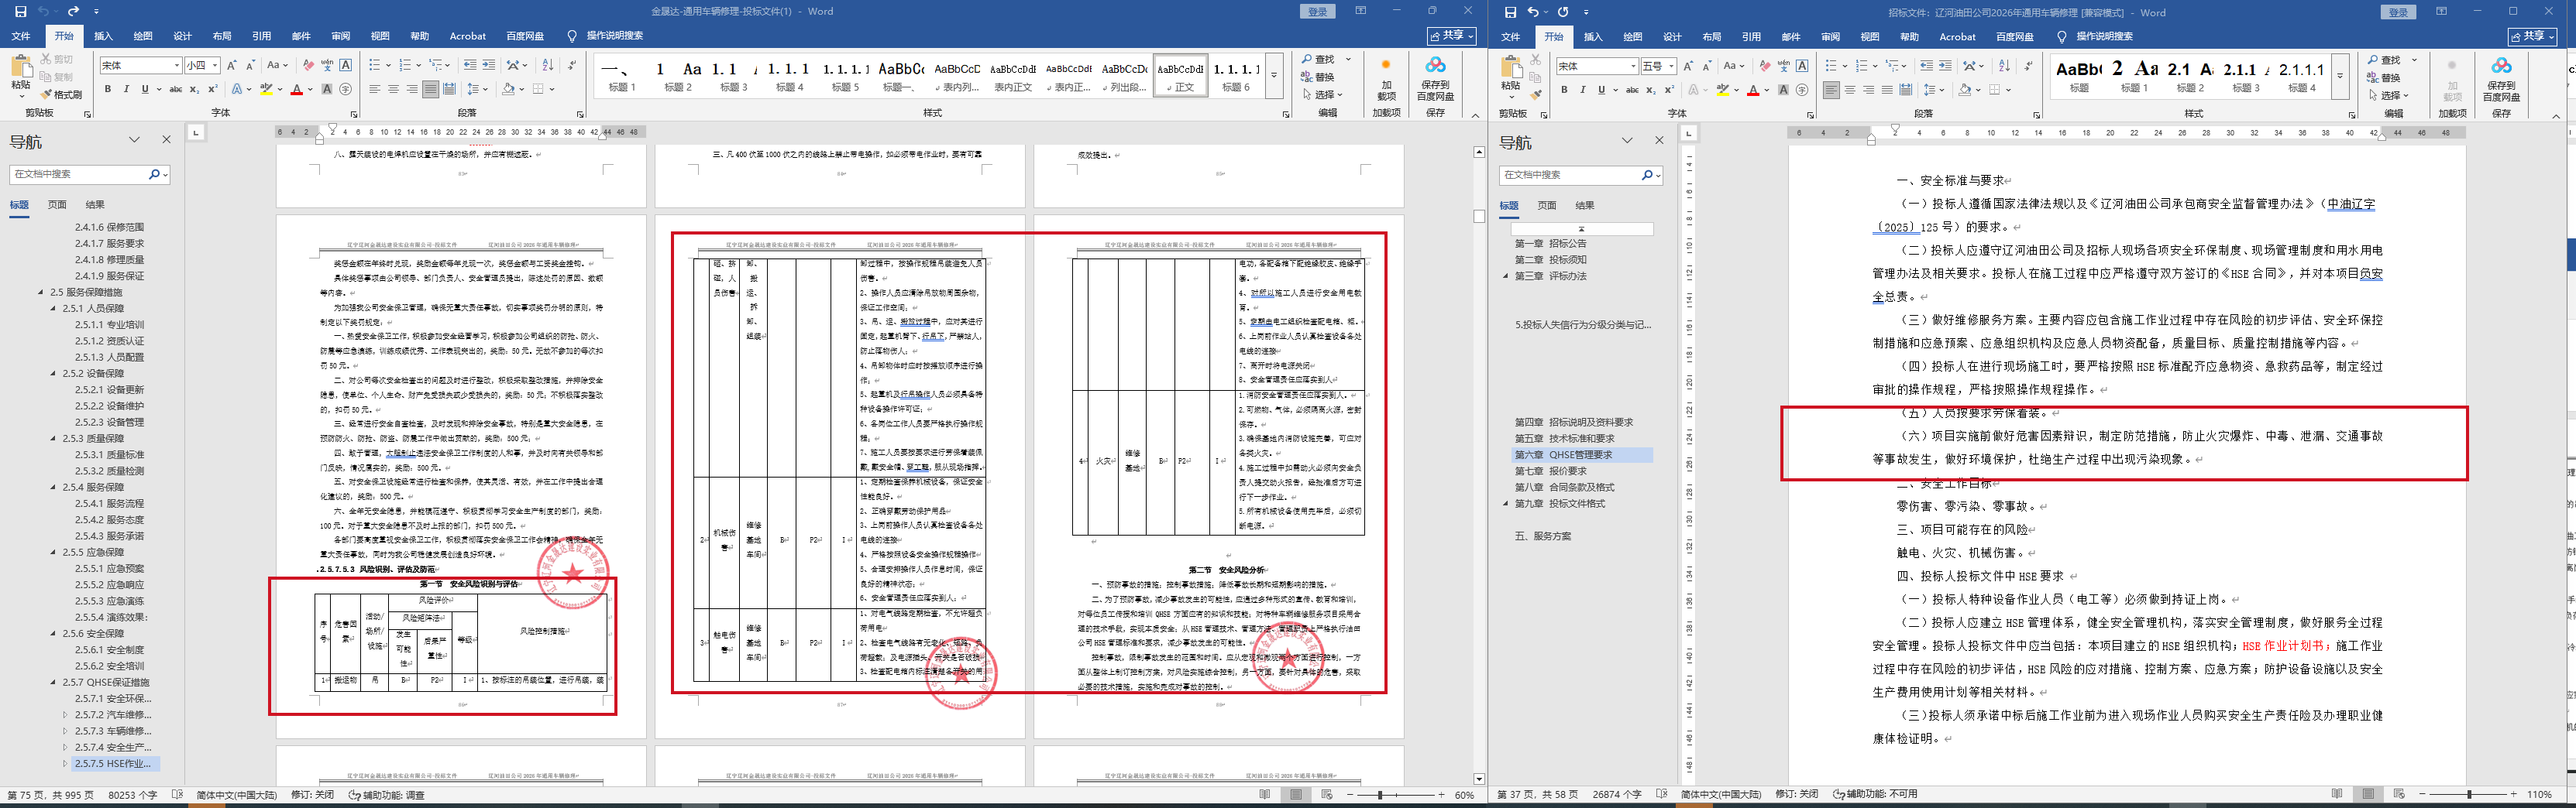Adjust zoom slider in right status bar

(x=2470, y=795)
